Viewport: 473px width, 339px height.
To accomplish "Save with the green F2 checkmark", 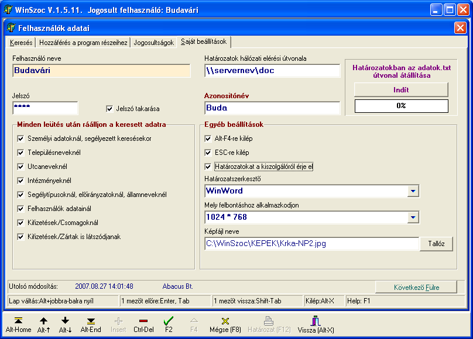I will pyautogui.click(x=169, y=321).
